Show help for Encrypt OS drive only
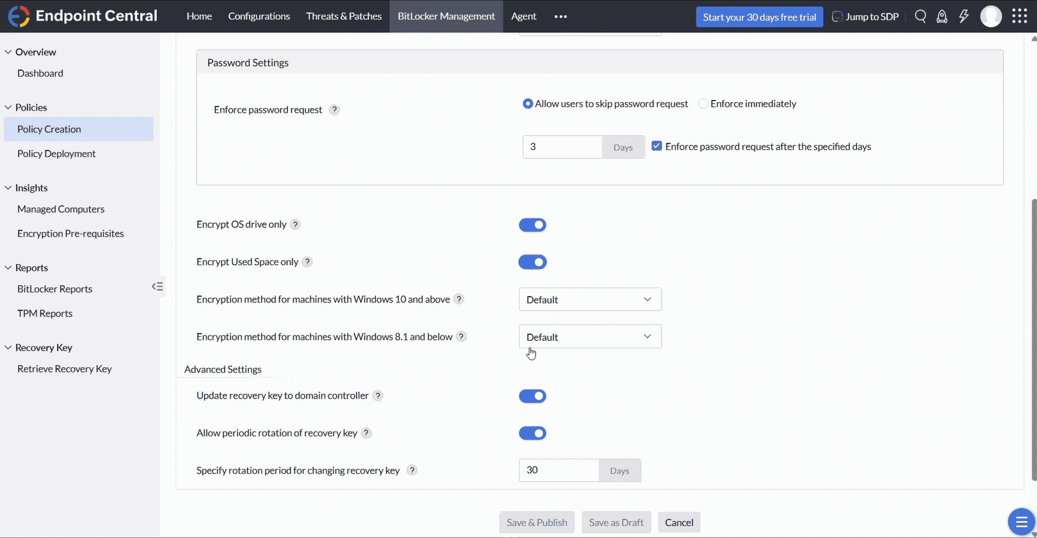 [x=295, y=225]
